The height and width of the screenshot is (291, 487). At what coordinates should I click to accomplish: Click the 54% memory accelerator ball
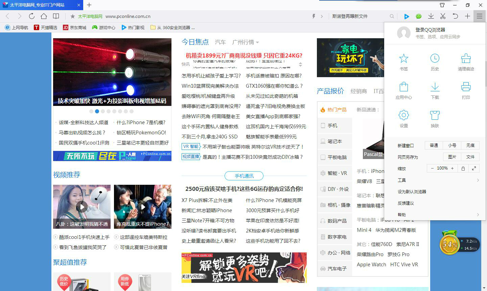point(449,244)
